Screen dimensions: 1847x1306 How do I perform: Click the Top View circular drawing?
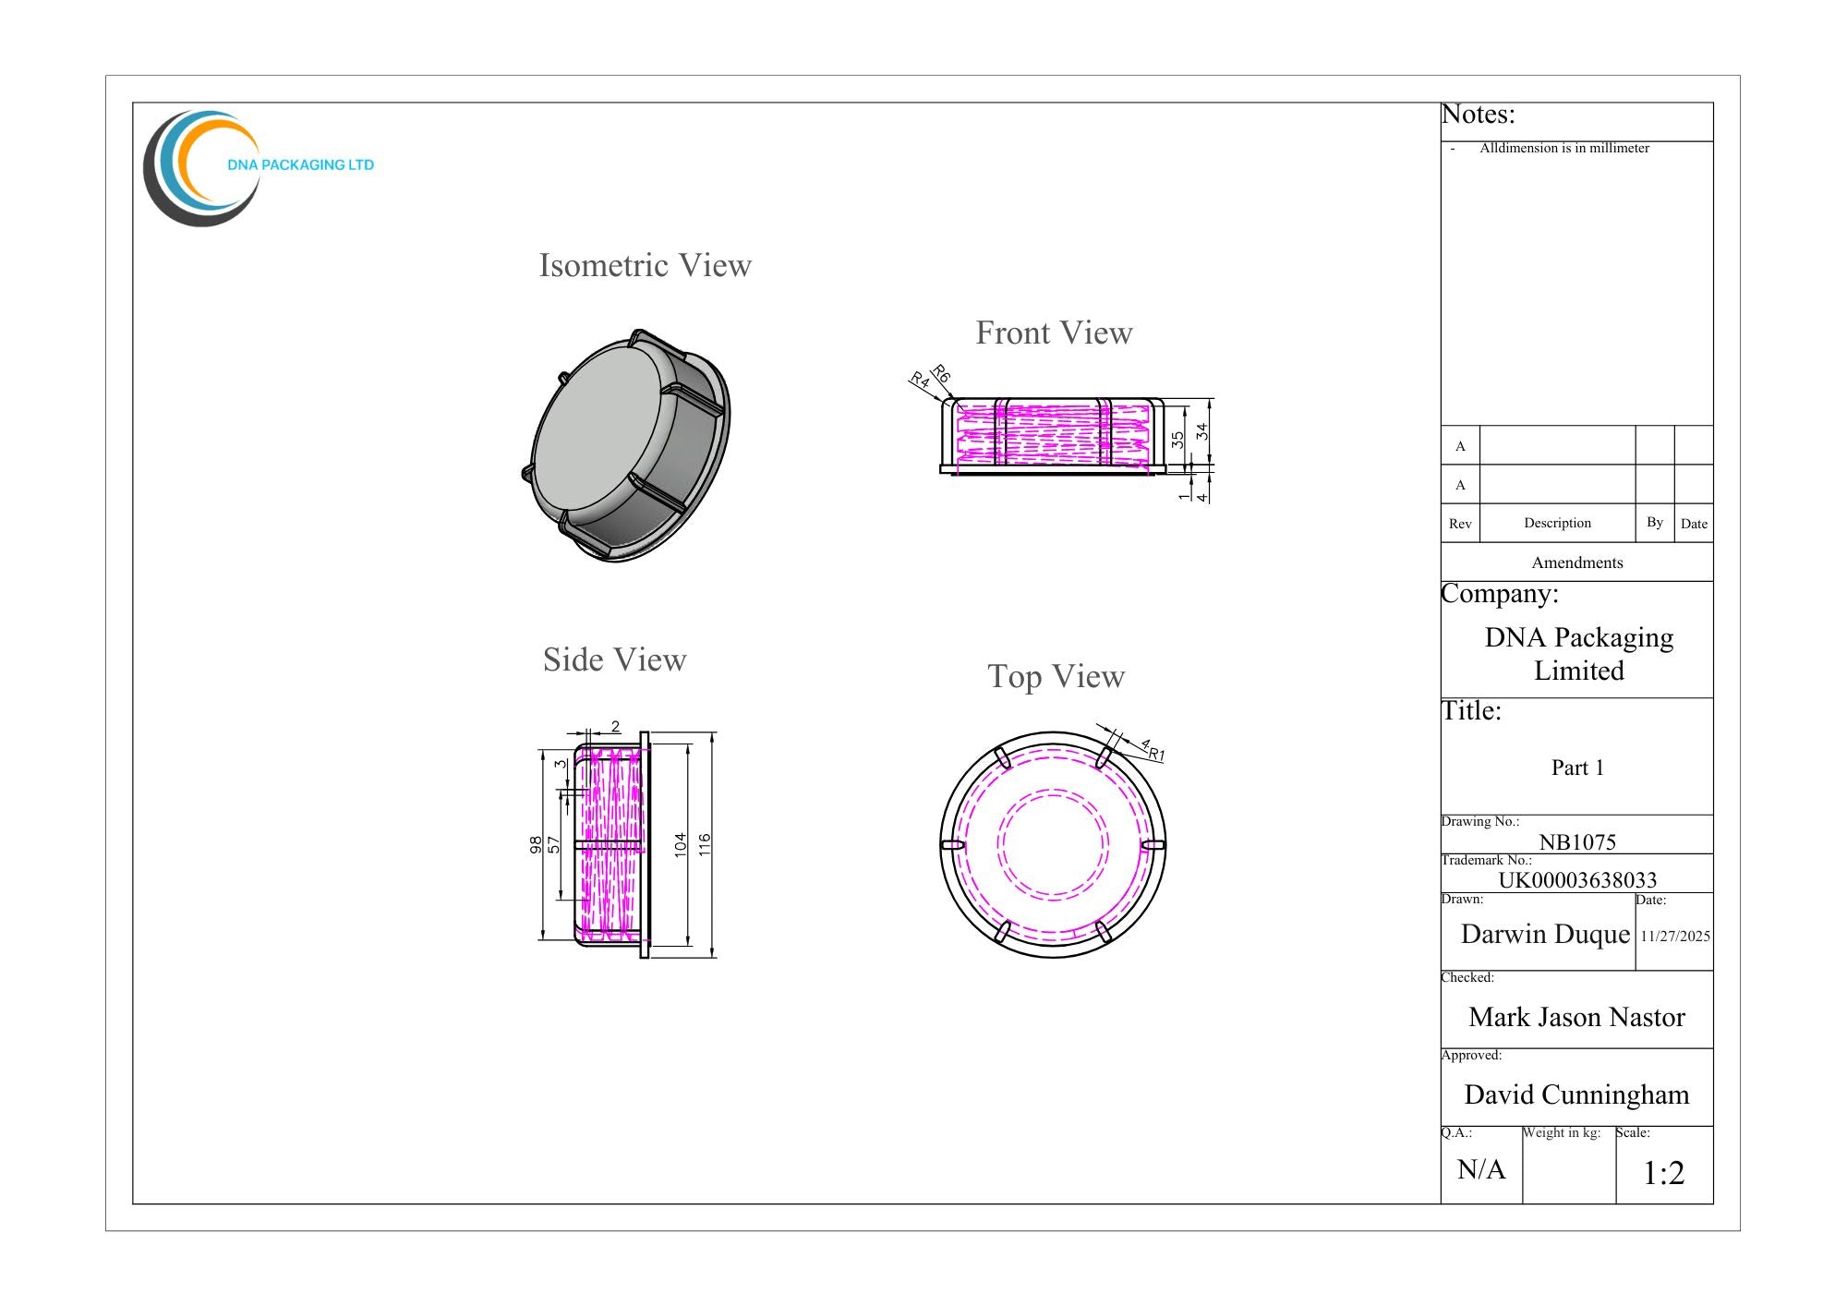coord(1053,844)
